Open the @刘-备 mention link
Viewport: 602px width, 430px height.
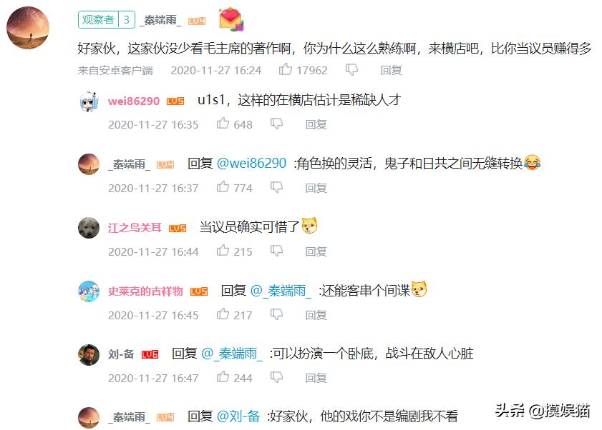click(x=238, y=416)
